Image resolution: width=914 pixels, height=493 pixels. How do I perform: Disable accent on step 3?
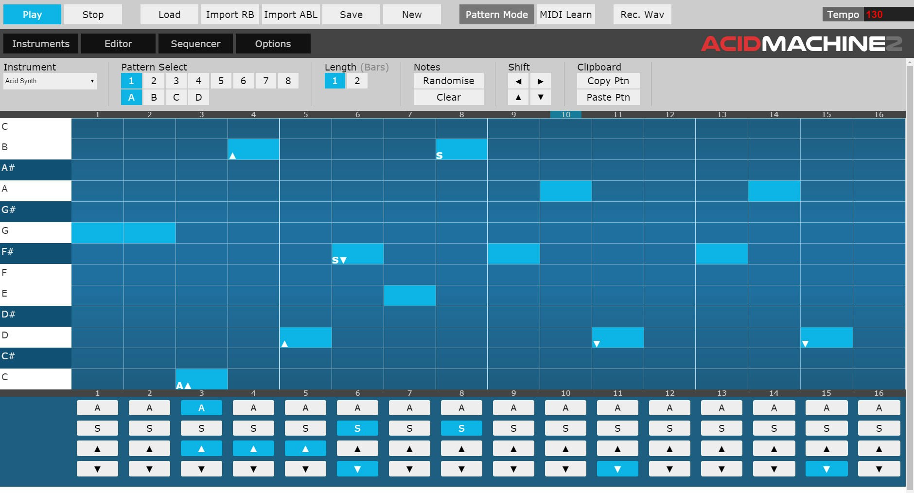tap(201, 408)
